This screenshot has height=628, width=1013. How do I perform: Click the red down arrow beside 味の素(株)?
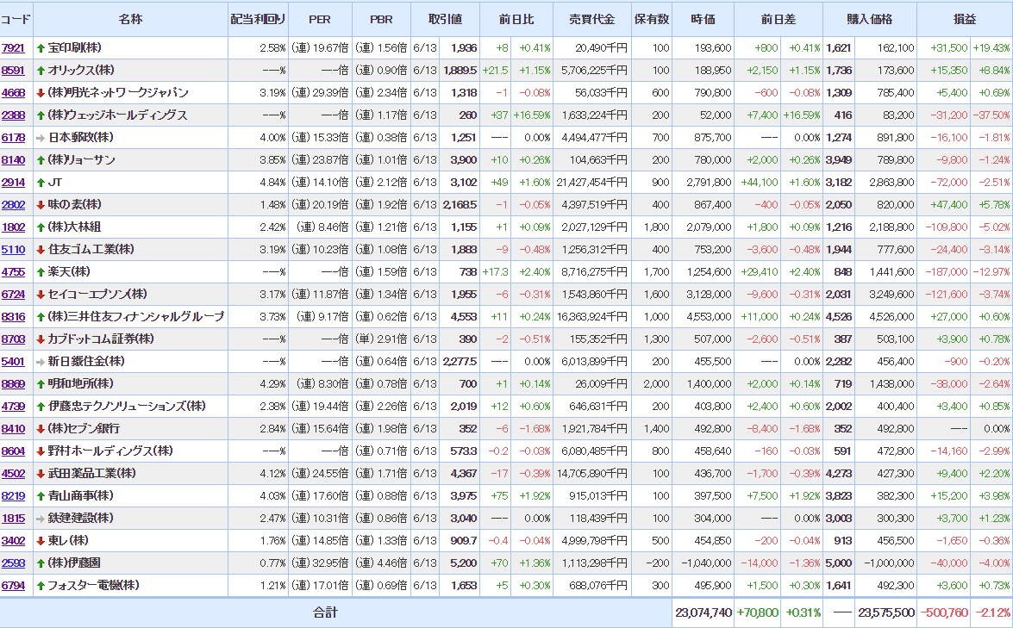(41, 204)
